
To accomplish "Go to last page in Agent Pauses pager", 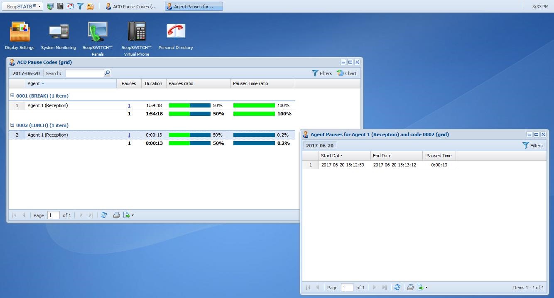I will [x=384, y=287].
